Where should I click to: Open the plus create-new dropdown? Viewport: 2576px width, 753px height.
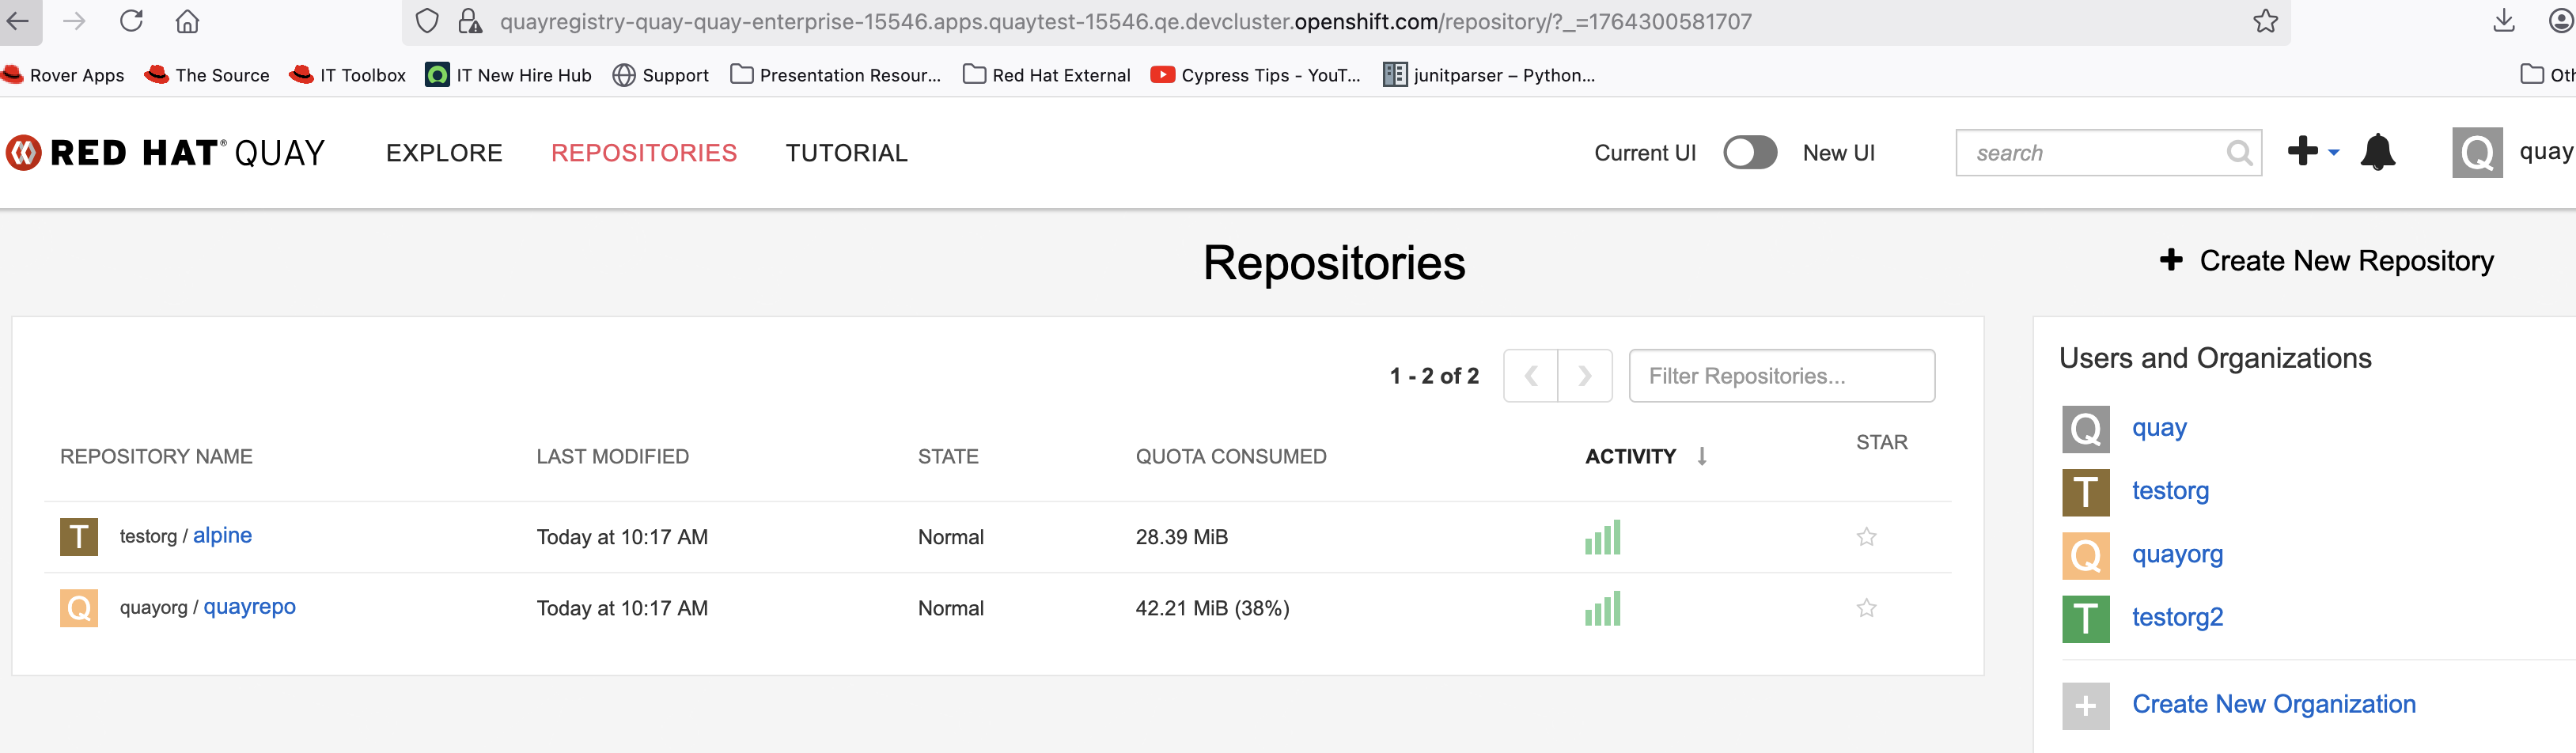point(2312,152)
